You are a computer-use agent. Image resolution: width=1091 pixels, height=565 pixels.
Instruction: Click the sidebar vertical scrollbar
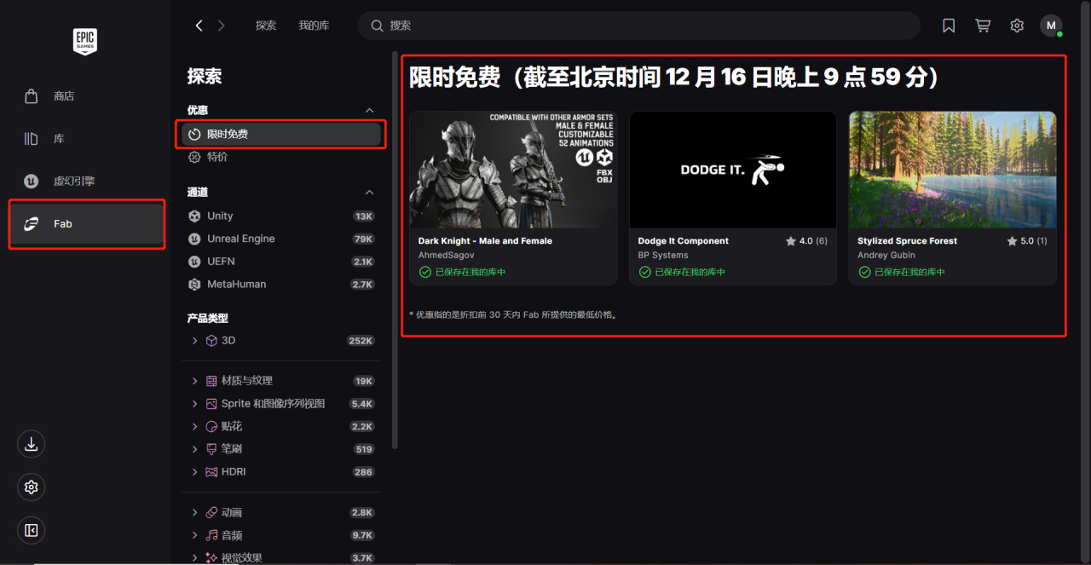point(395,250)
